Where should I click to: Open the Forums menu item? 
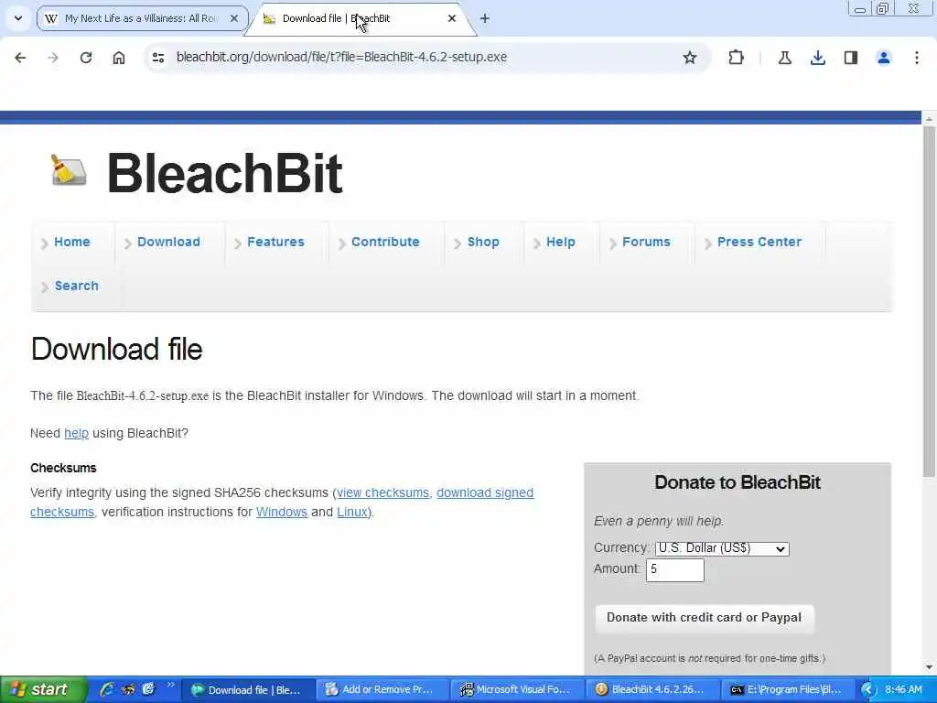click(646, 242)
